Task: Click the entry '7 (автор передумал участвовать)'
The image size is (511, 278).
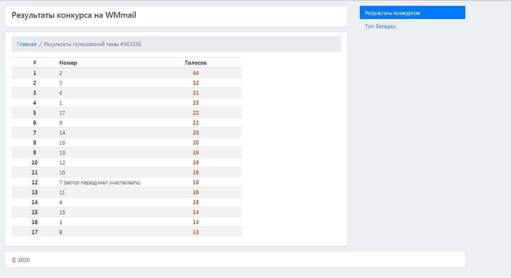Action: [99, 182]
